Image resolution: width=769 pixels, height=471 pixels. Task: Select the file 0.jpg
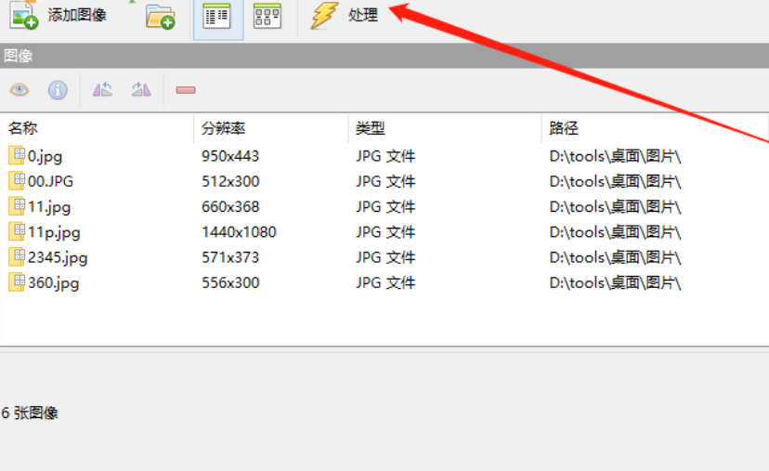click(46, 156)
